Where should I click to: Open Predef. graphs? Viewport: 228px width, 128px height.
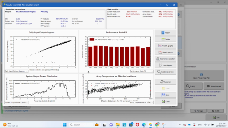pos(165,46)
